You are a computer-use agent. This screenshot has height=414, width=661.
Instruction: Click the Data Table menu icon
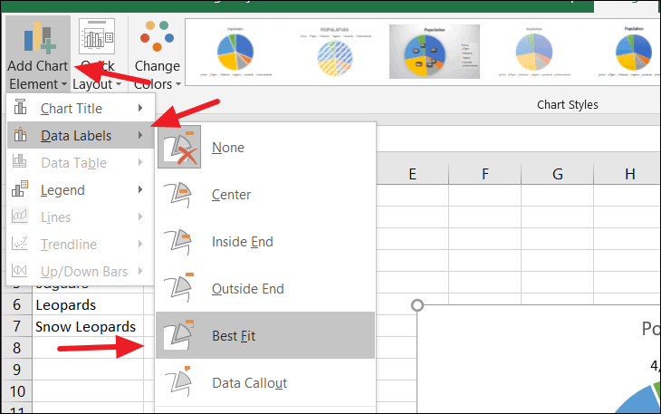point(19,161)
